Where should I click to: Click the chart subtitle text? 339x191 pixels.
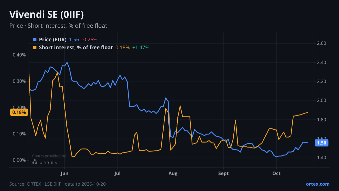pyautogui.click(x=58, y=26)
